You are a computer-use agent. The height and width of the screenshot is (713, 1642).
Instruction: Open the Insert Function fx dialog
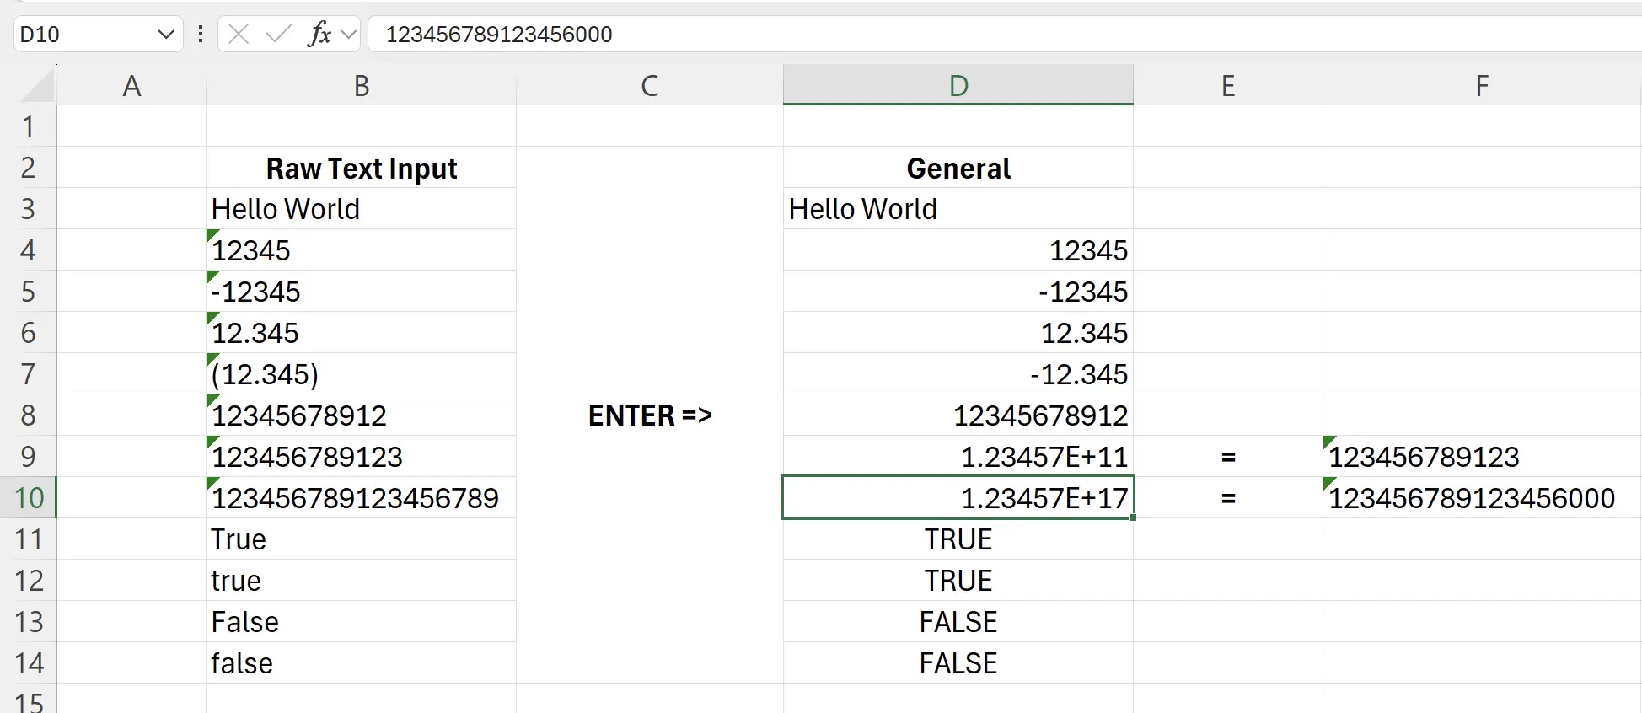click(319, 35)
